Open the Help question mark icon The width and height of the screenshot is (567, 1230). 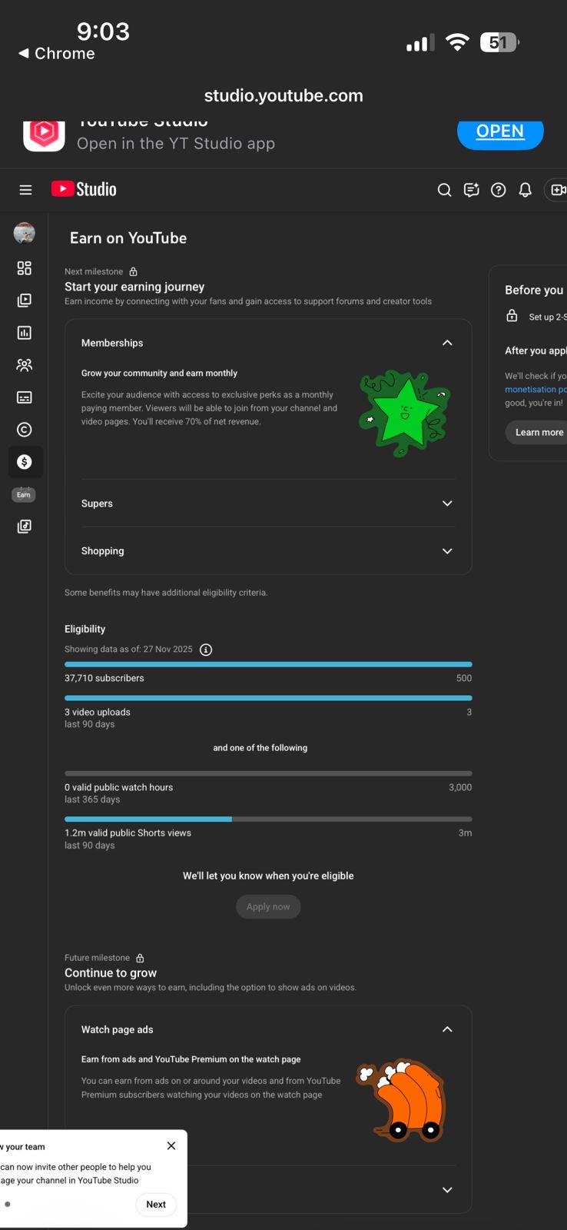click(x=499, y=190)
